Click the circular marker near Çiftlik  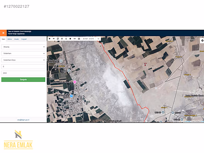tap(69, 71)
